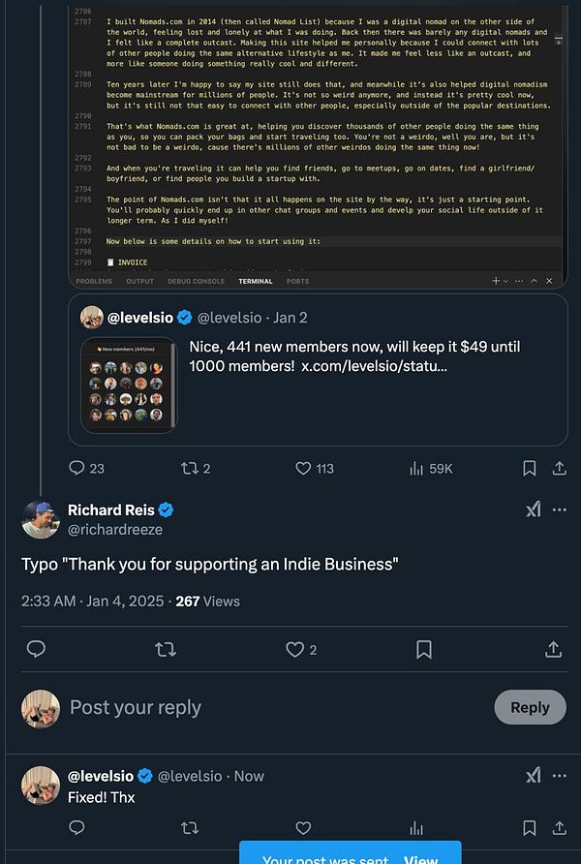Click the repost icon under levelsio's tweet
The image size is (581, 864).
click(x=192, y=468)
